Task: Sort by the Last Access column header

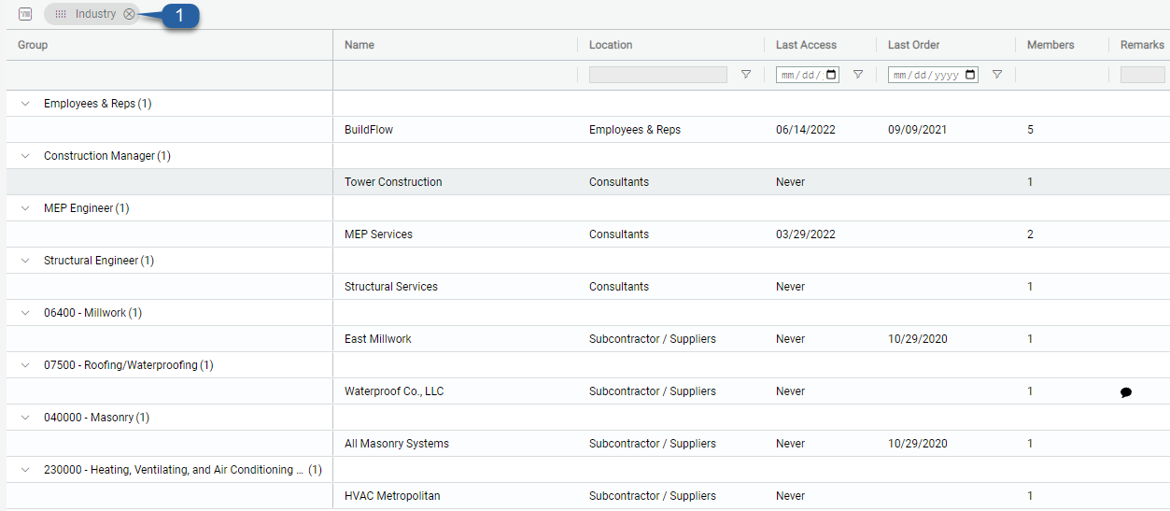Action: pyautogui.click(x=806, y=45)
